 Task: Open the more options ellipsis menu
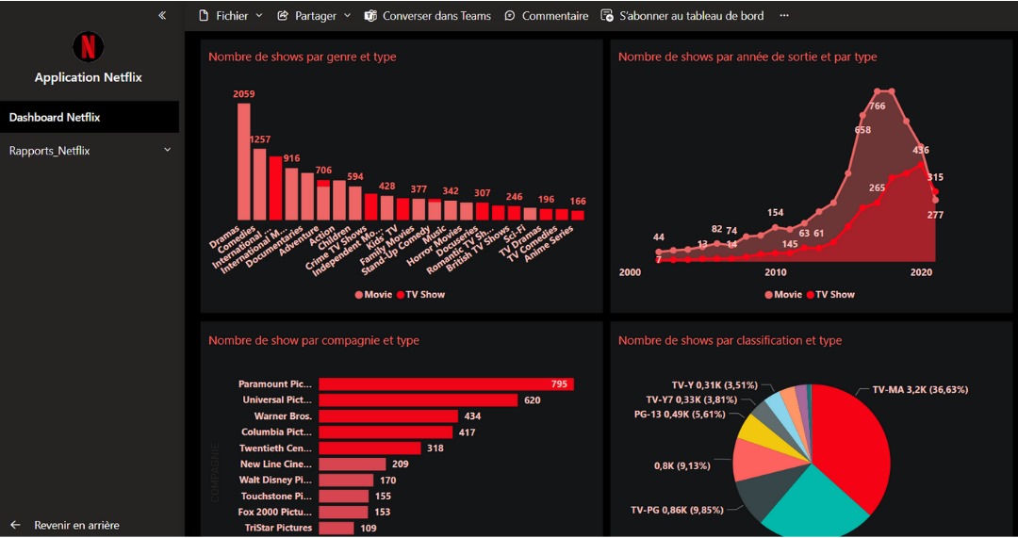(x=784, y=16)
